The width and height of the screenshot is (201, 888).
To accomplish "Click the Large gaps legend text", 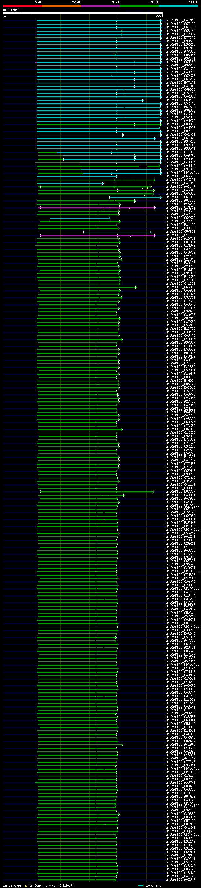I will click(39, 885).
